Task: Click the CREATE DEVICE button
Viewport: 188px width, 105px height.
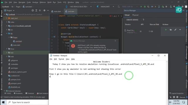Action: (132, 20)
